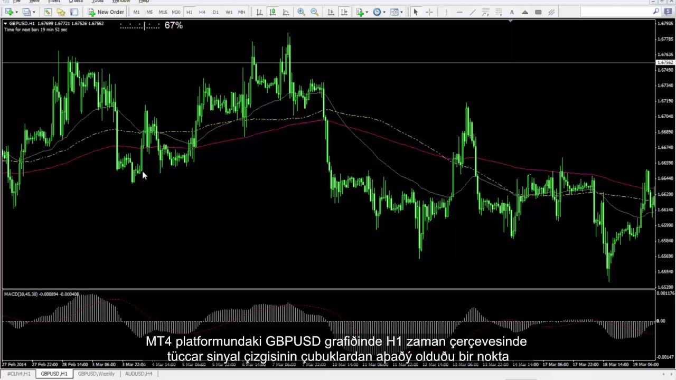676x380 pixels.
Task: Expand the Indicators dropdown arrow
Action: (367, 12)
